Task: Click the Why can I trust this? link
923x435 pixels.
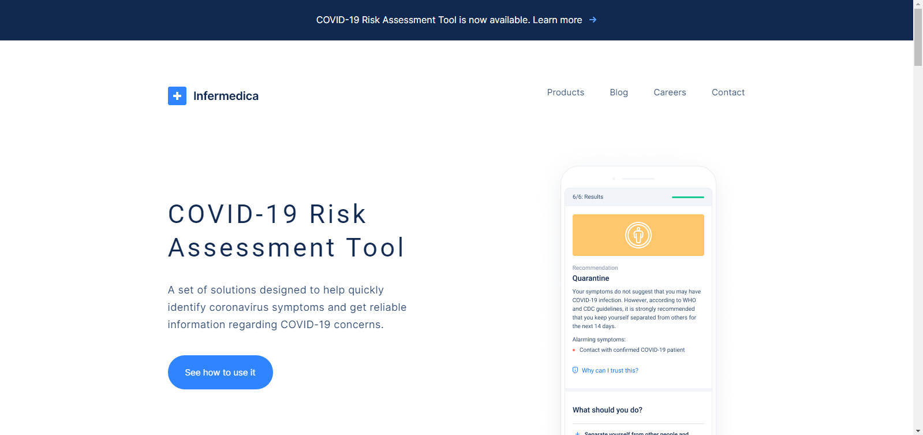Action: 610,371
